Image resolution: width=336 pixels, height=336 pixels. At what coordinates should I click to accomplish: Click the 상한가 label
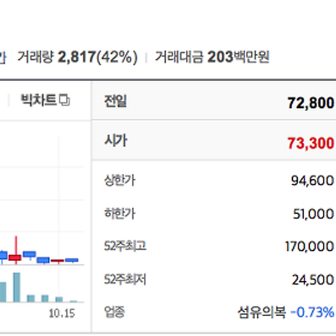120,180
